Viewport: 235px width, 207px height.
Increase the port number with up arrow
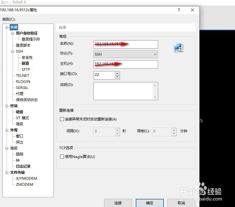tap(117, 73)
